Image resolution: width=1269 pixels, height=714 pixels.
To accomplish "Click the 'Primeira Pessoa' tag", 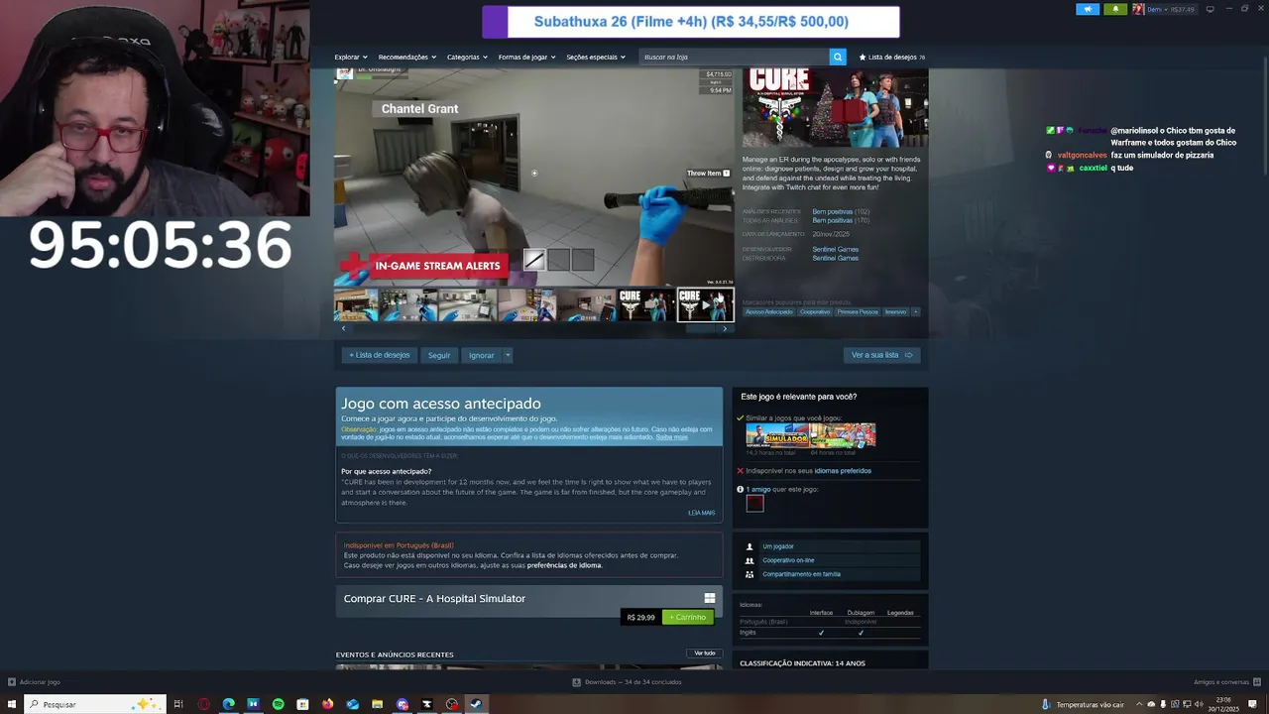I will [858, 312].
